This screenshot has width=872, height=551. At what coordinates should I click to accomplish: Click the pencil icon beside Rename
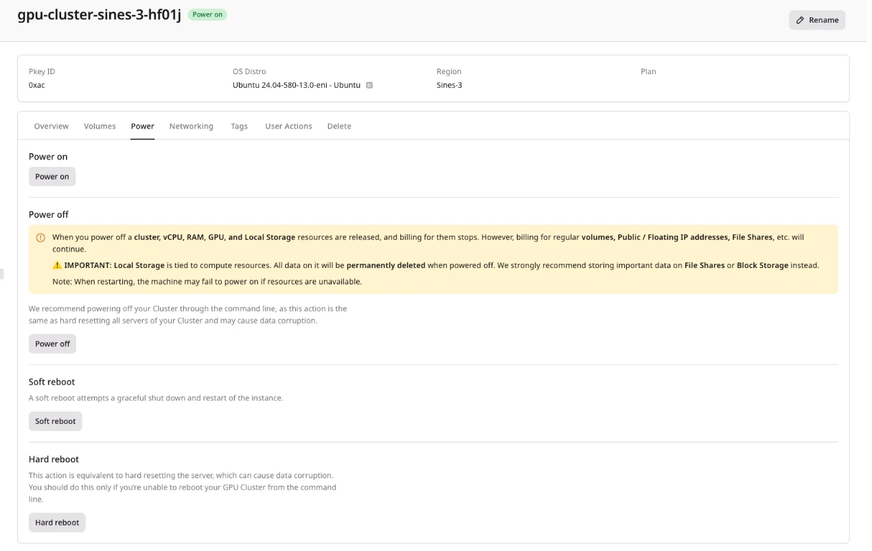click(x=800, y=20)
